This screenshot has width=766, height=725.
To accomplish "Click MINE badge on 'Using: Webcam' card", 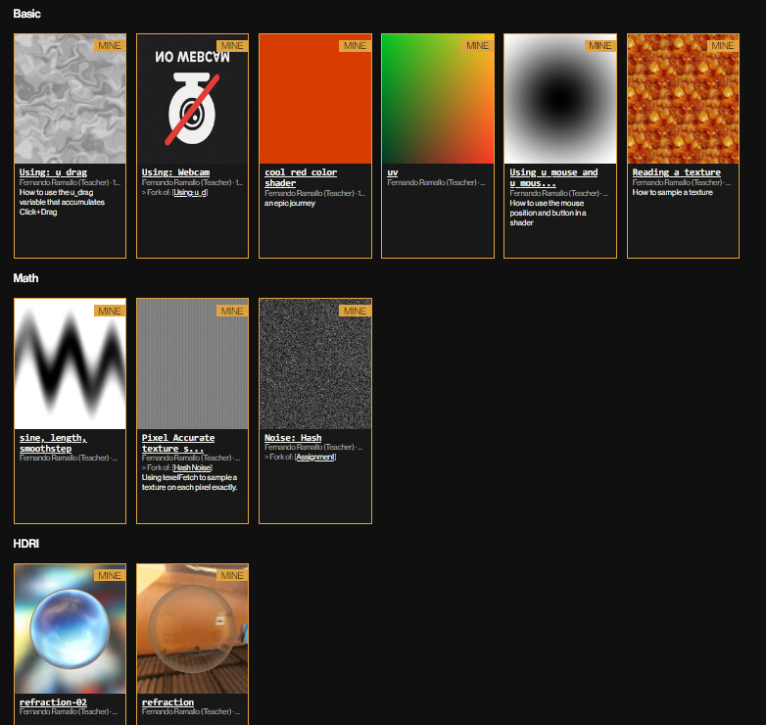I will click(232, 46).
